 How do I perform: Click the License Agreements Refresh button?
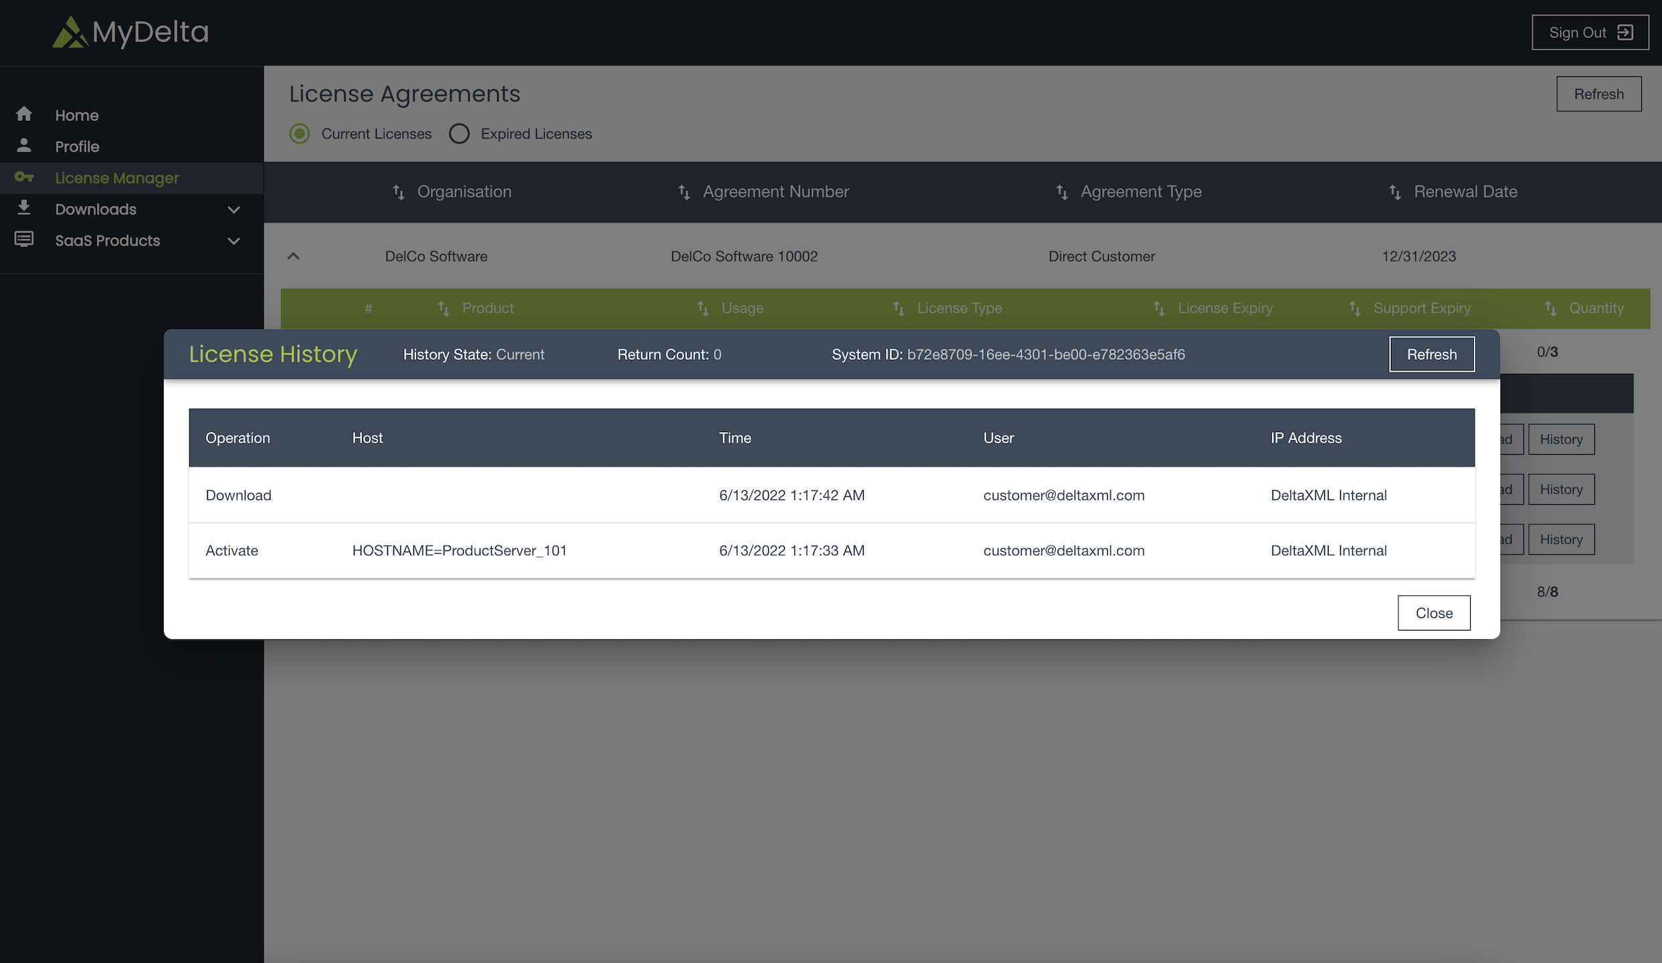click(x=1598, y=94)
